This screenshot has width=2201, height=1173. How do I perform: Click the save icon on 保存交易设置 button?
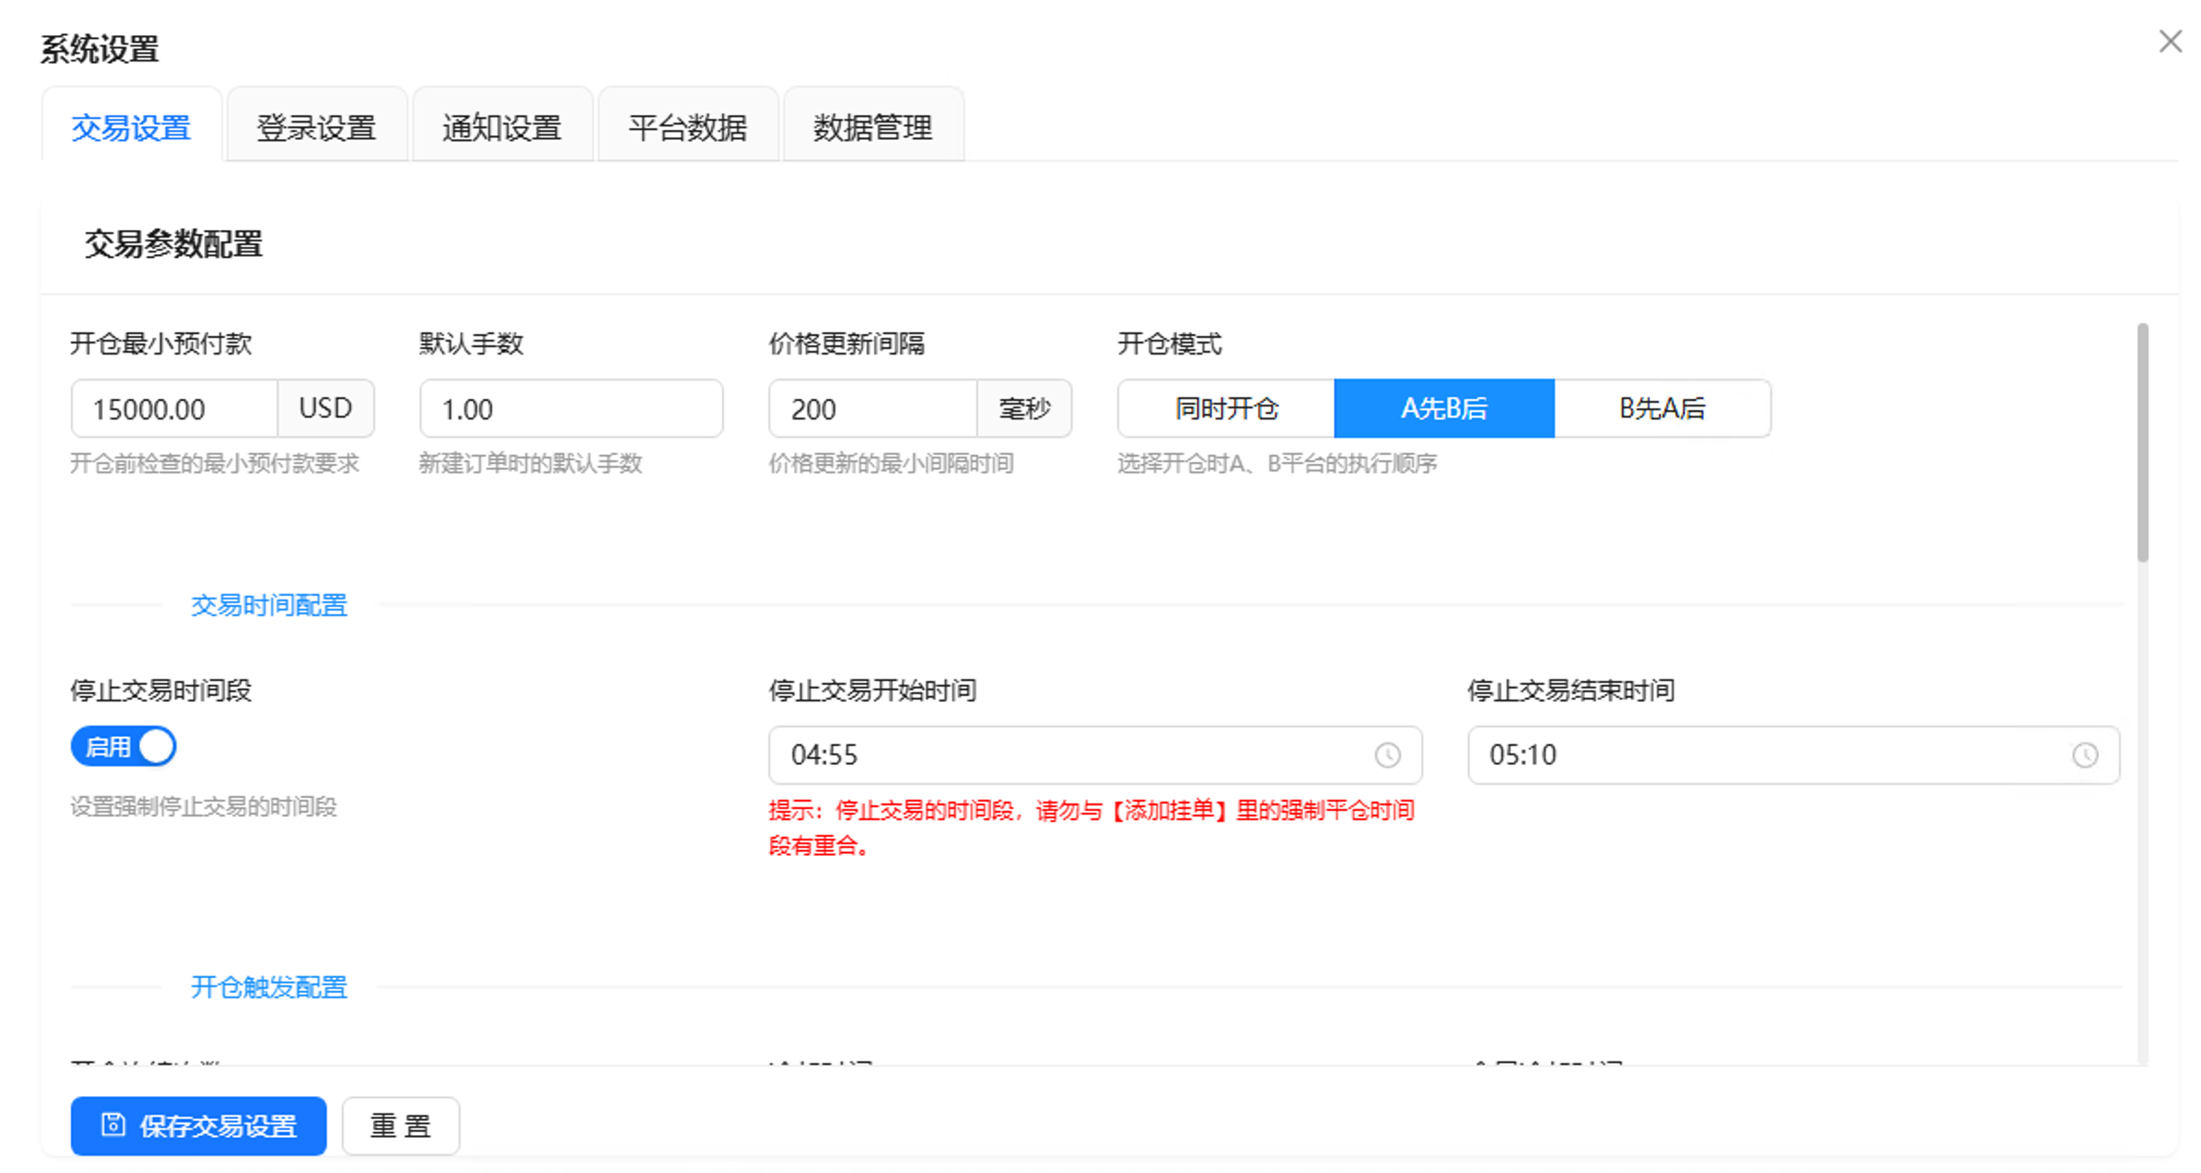[113, 1125]
